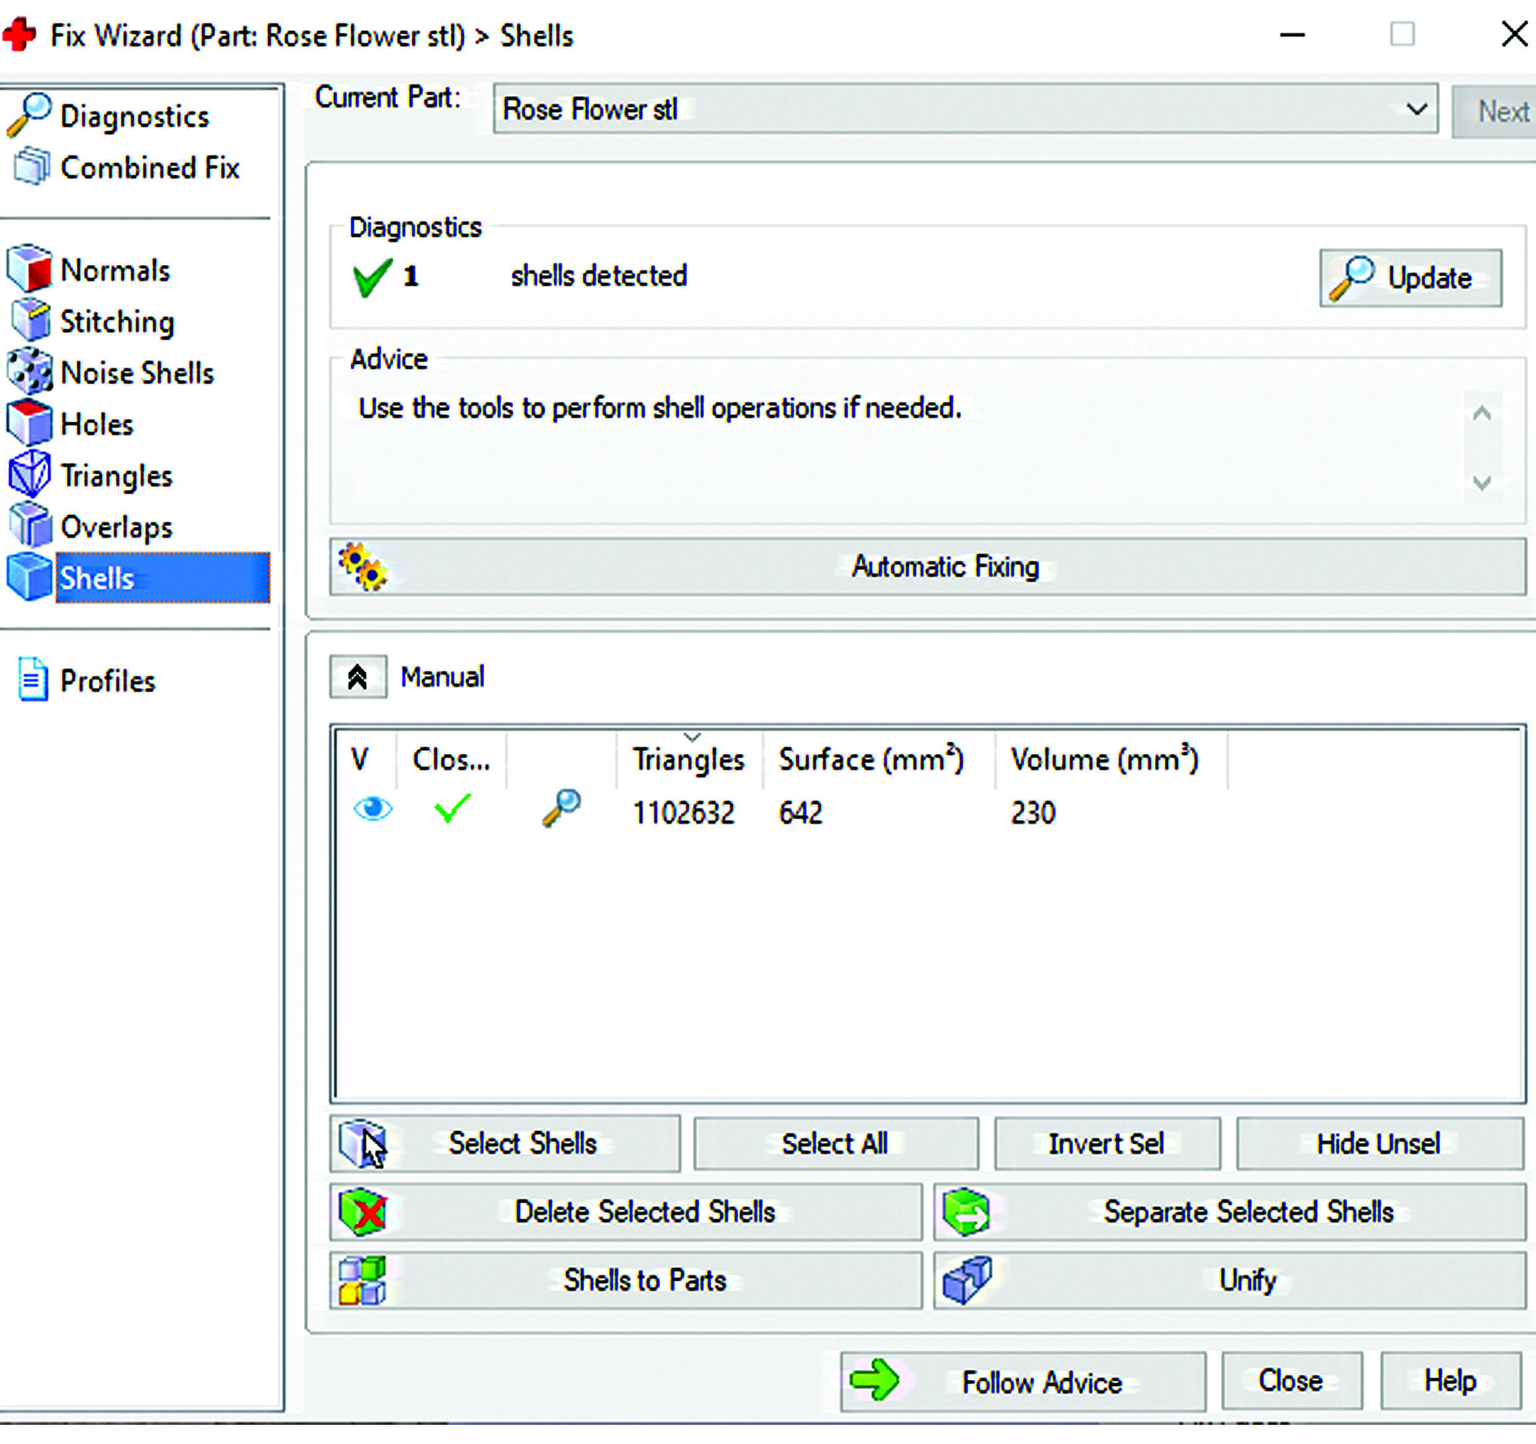Viewport: 1536px width, 1444px height.
Task: Click the Separate Selected Shells green icon
Action: click(x=966, y=1212)
